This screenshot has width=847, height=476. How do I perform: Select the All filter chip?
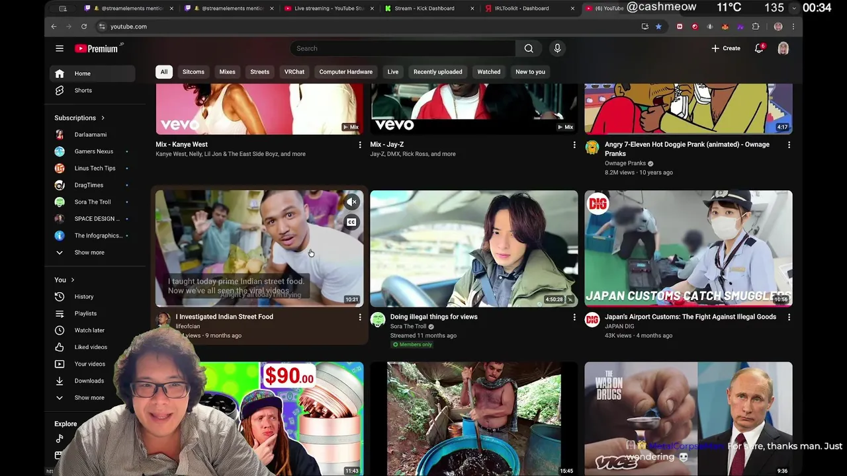pos(164,71)
